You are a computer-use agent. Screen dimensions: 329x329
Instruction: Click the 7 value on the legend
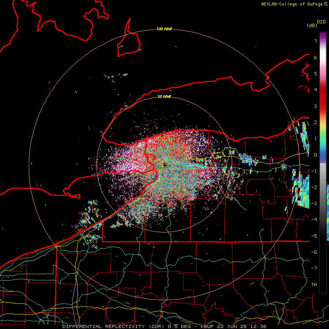tap(315, 41)
